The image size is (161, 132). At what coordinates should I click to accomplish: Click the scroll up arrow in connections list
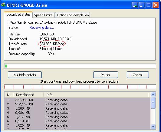point(153,94)
